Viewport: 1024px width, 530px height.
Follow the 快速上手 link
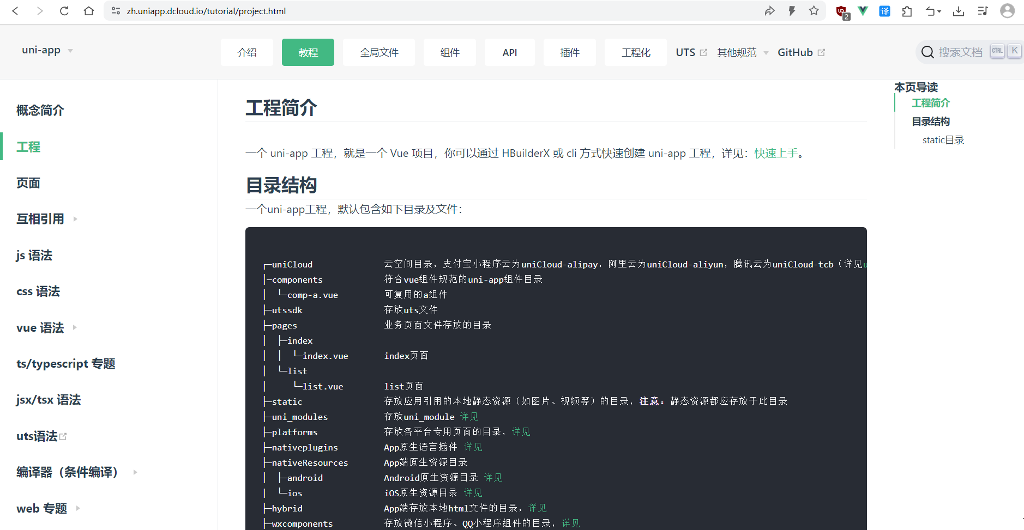(x=776, y=153)
